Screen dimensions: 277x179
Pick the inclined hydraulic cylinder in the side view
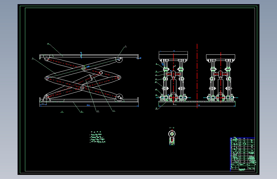click(82, 81)
